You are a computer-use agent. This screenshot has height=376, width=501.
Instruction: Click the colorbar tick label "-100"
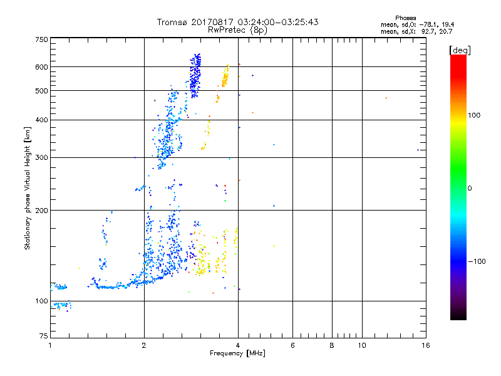click(477, 261)
